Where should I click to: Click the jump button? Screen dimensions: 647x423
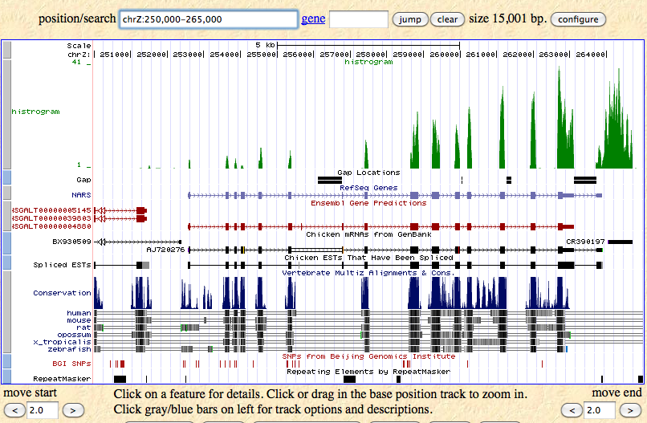coord(409,19)
